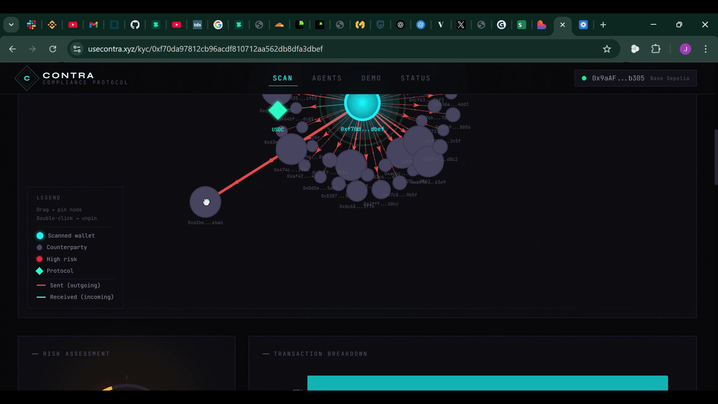Switch to the Binance browser tab

point(52,25)
